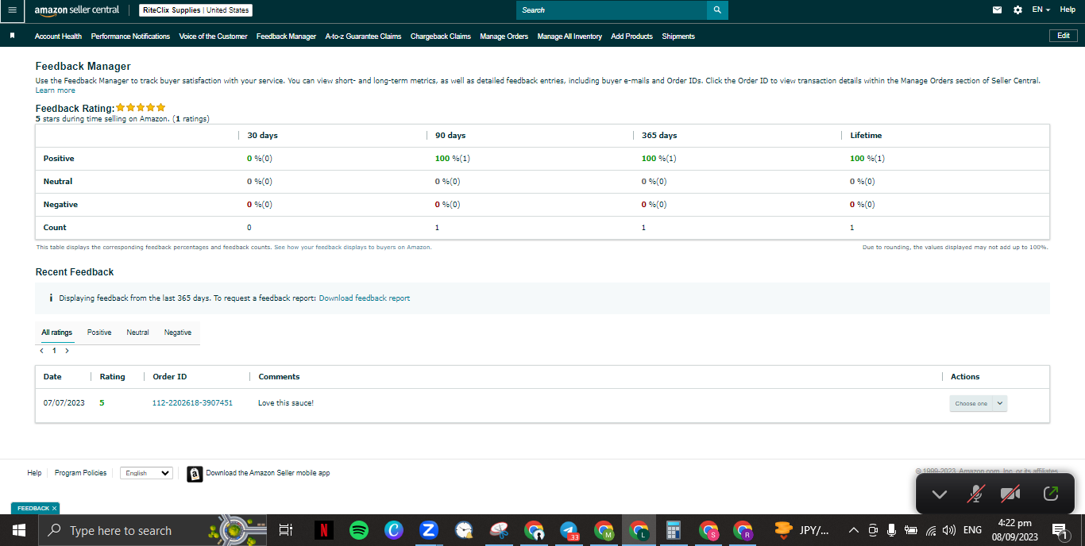Open the messages envelope icon

(x=998, y=10)
